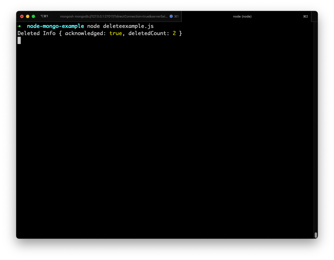Maximize the terminal with the green button

(x=33, y=16)
